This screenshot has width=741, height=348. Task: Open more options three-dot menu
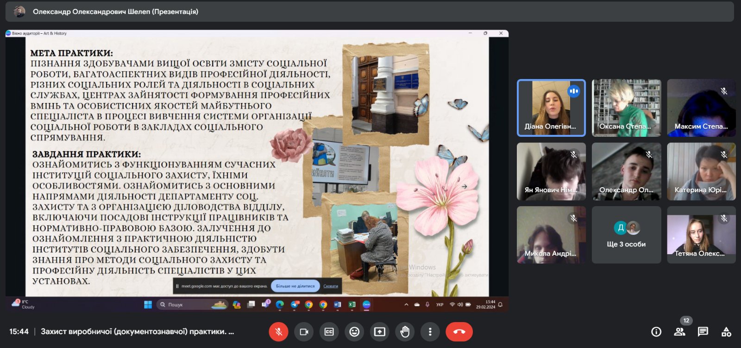430,331
